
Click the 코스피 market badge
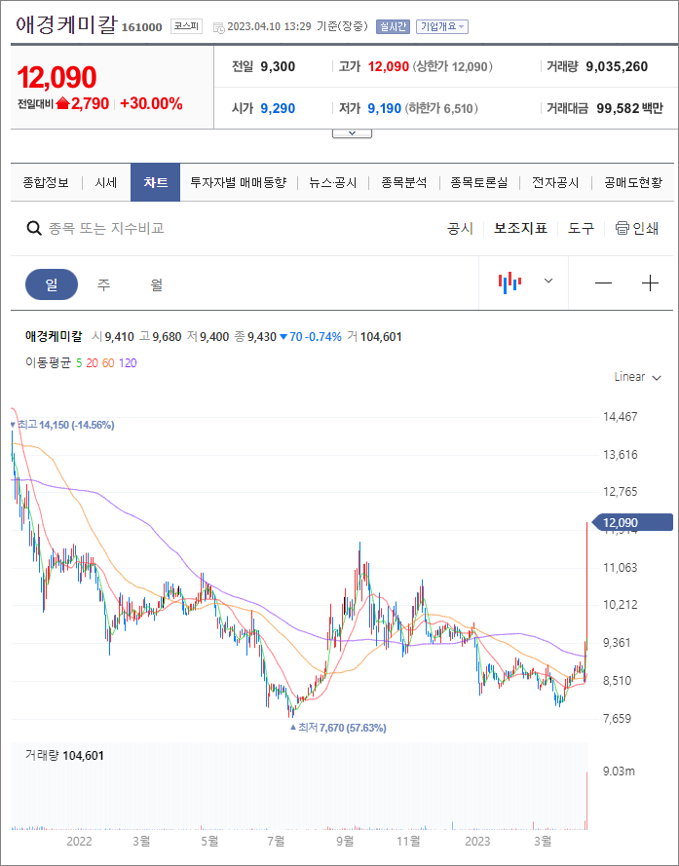(x=187, y=26)
